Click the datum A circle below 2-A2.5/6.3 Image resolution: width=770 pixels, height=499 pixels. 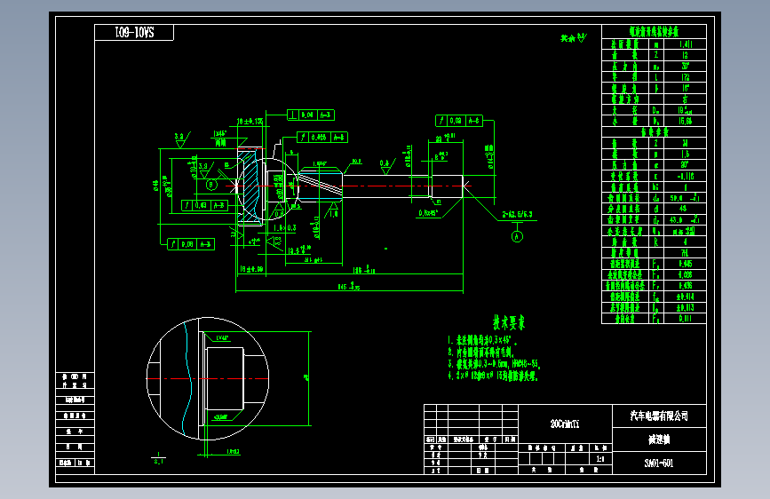click(517, 237)
